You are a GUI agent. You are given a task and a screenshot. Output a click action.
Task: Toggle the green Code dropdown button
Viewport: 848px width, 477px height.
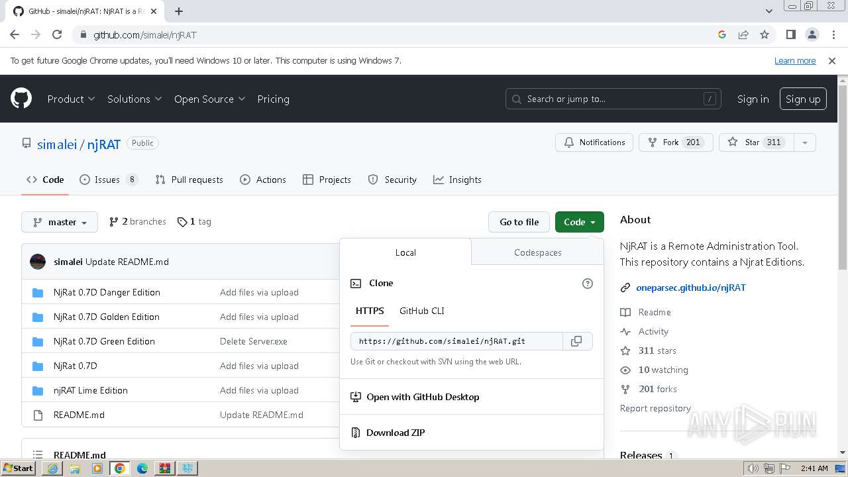[x=580, y=222]
